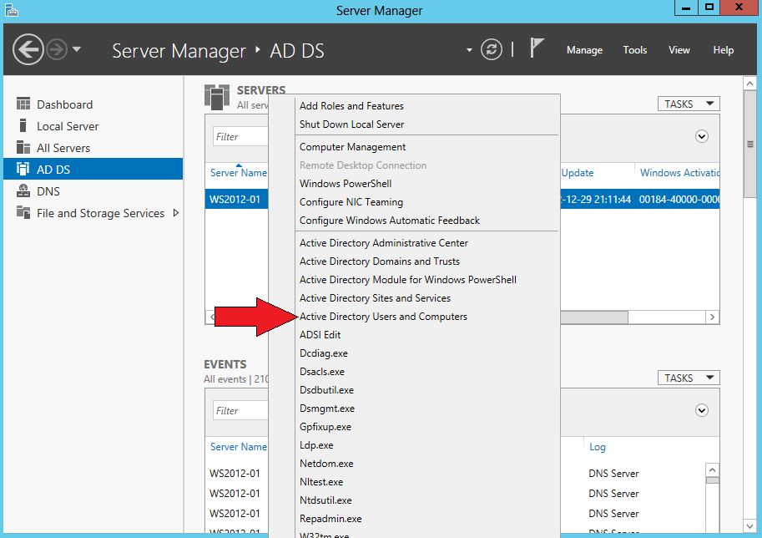Launch Ldp.exe from context menu
Screen dimensions: 762x538
click(316, 445)
